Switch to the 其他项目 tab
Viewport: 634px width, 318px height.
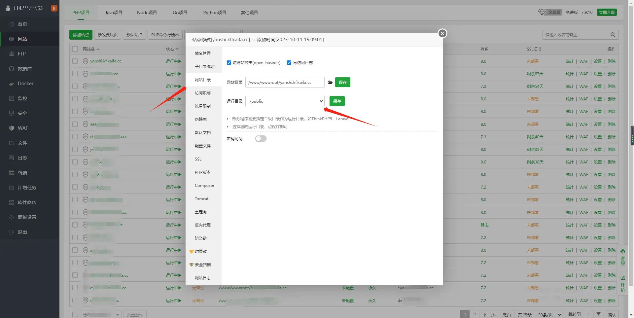(249, 13)
